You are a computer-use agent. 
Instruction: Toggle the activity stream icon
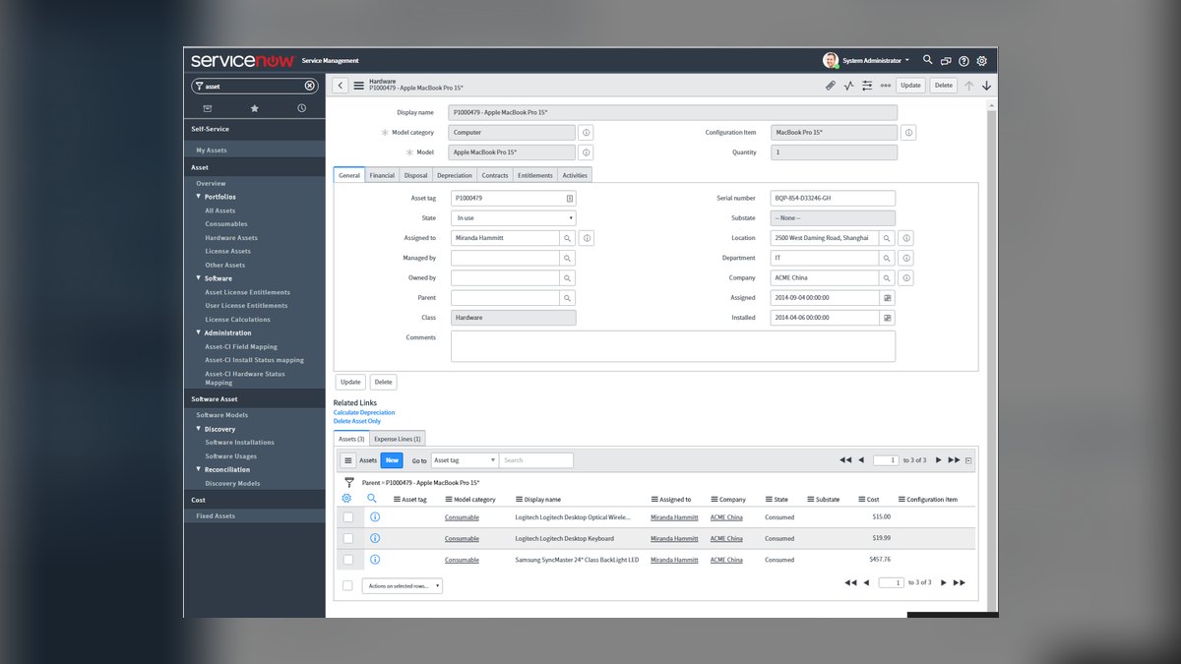click(x=848, y=86)
